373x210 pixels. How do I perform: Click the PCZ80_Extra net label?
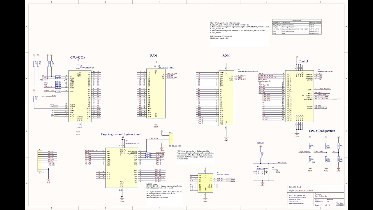[x=323, y=98]
